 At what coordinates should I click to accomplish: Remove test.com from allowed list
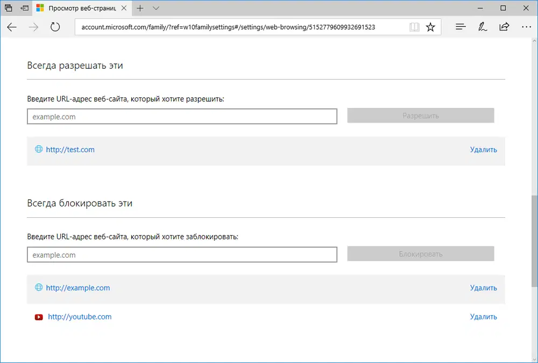click(x=483, y=150)
